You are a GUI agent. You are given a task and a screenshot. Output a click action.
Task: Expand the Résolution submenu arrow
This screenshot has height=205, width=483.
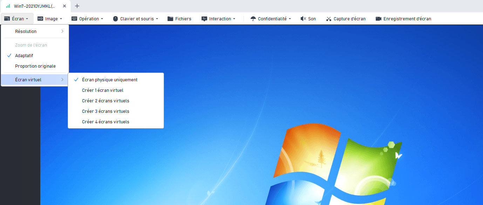[62, 32]
